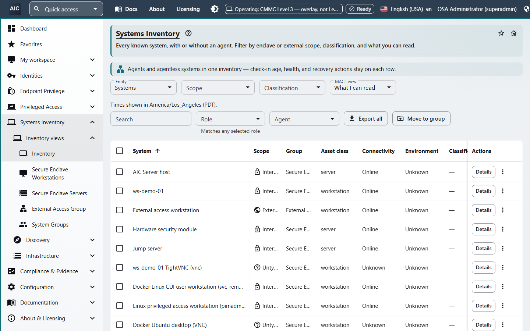This screenshot has height=331, width=530.
Task: Open the Agent filter dropdown
Action: (304, 119)
